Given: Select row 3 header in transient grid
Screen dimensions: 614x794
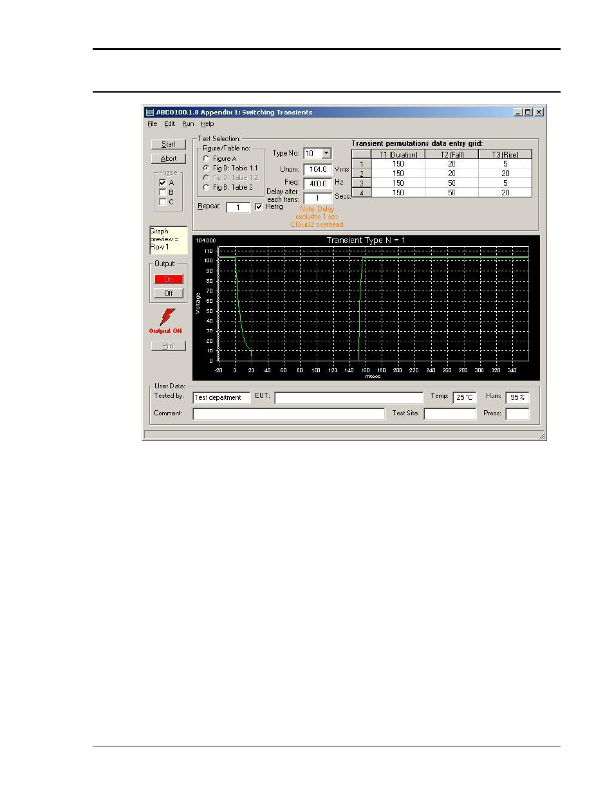Looking at the screenshot, I should pyautogui.click(x=362, y=183).
